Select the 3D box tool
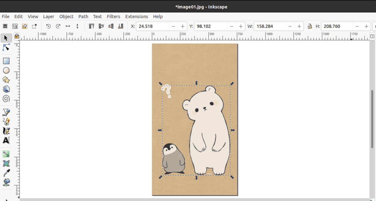The image size is (376, 201). tap(6, 89)
